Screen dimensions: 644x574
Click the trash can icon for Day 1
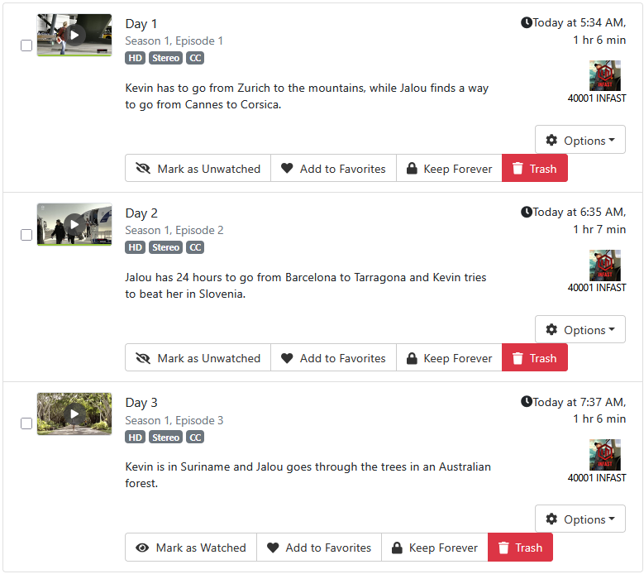pos(518,168)
